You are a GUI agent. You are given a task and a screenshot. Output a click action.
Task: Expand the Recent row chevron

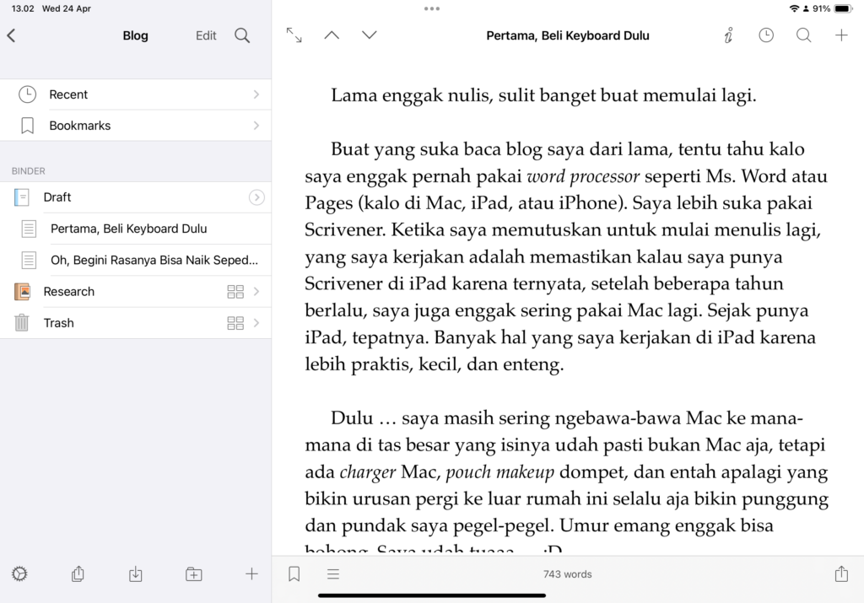(256, 94)
